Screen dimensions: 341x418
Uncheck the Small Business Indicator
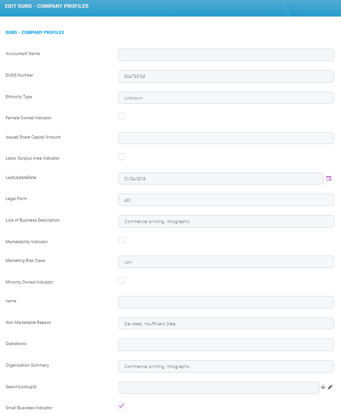coord(121,406)
